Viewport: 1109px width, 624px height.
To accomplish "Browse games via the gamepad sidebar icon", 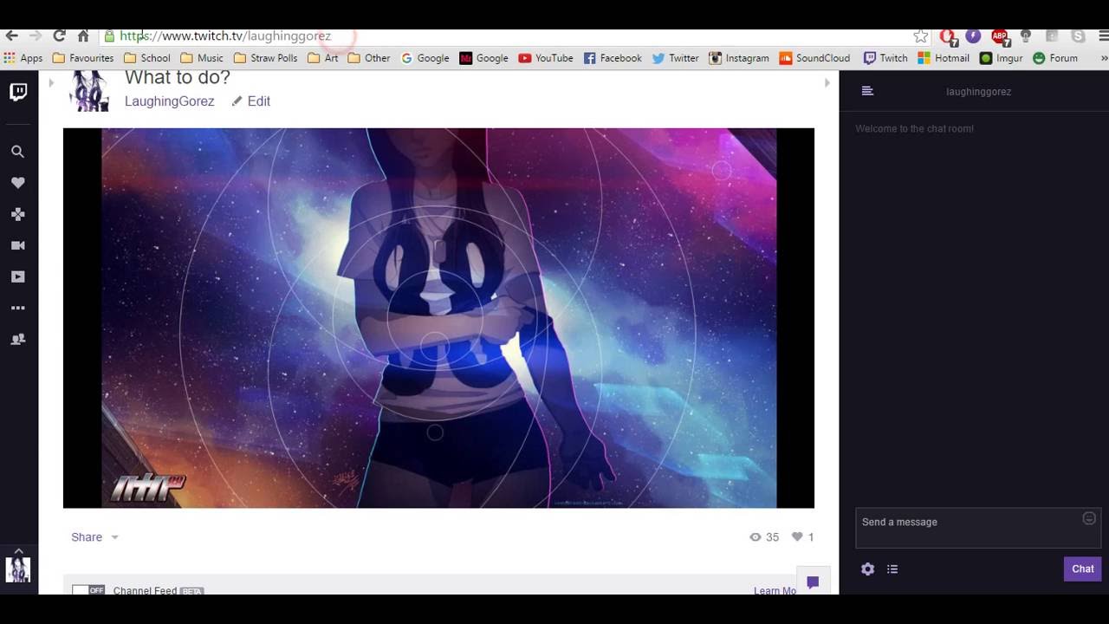I will coord(17,214).
